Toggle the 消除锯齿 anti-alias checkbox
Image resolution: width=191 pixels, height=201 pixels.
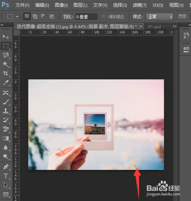[103, 17]
